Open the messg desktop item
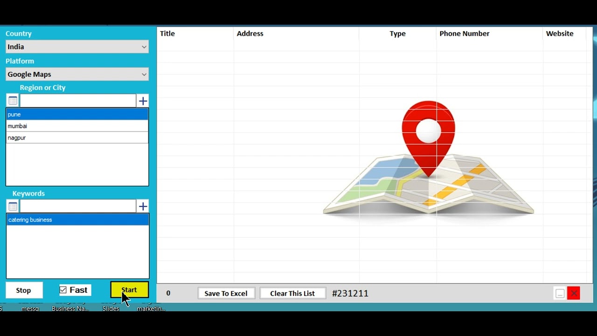This screenshot has width=597, height=336. click(x=30, y=308)
